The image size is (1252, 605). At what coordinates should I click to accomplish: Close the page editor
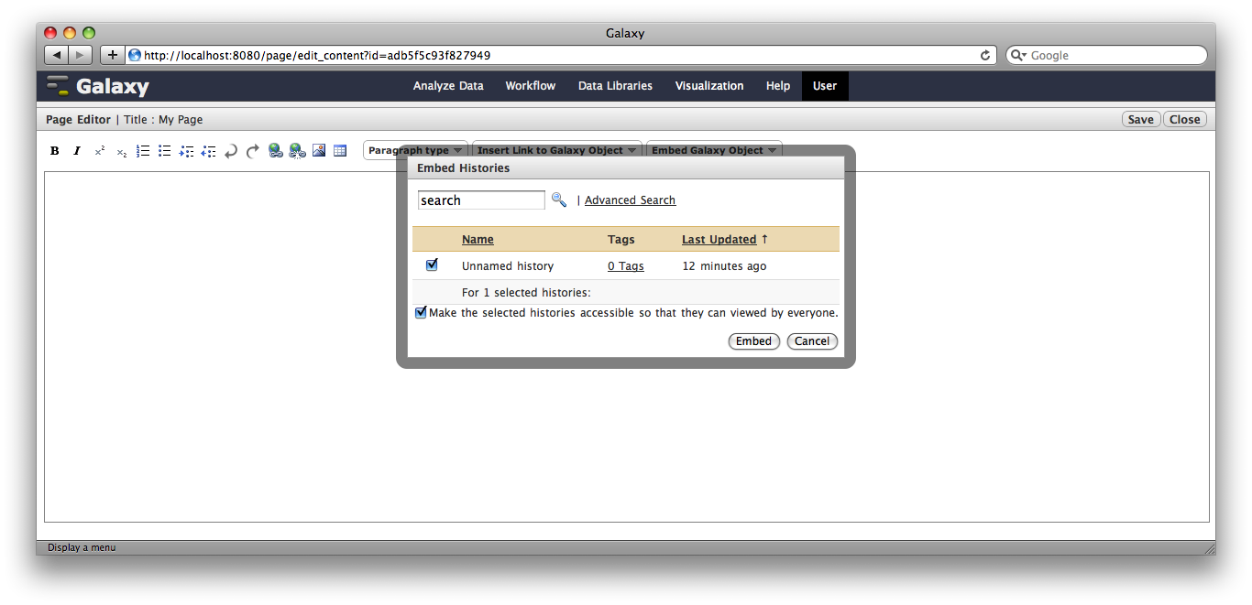[1185, 119]
